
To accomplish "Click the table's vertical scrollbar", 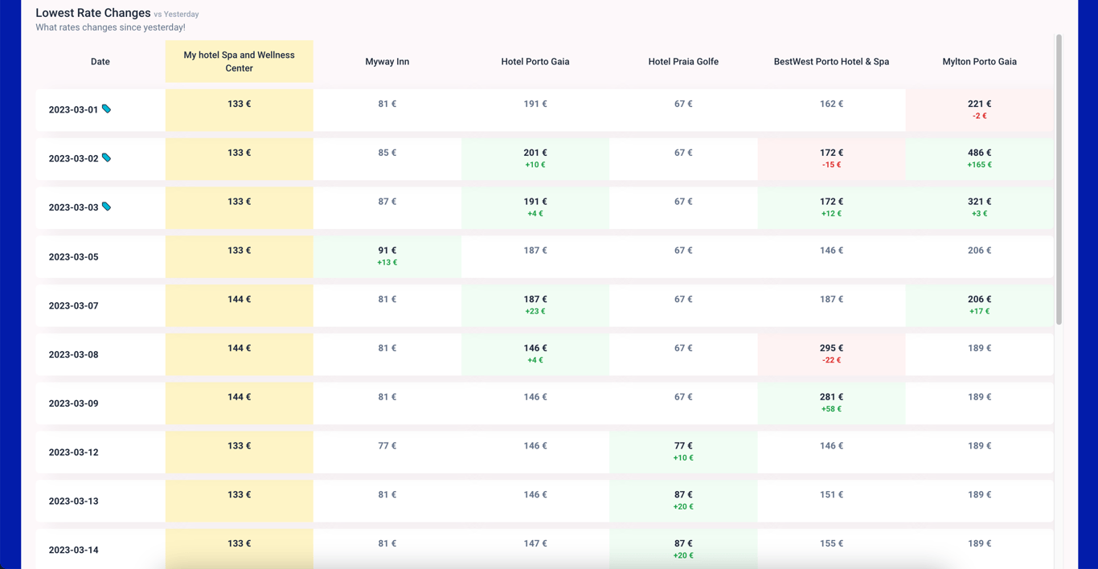I will (1059, 180).
